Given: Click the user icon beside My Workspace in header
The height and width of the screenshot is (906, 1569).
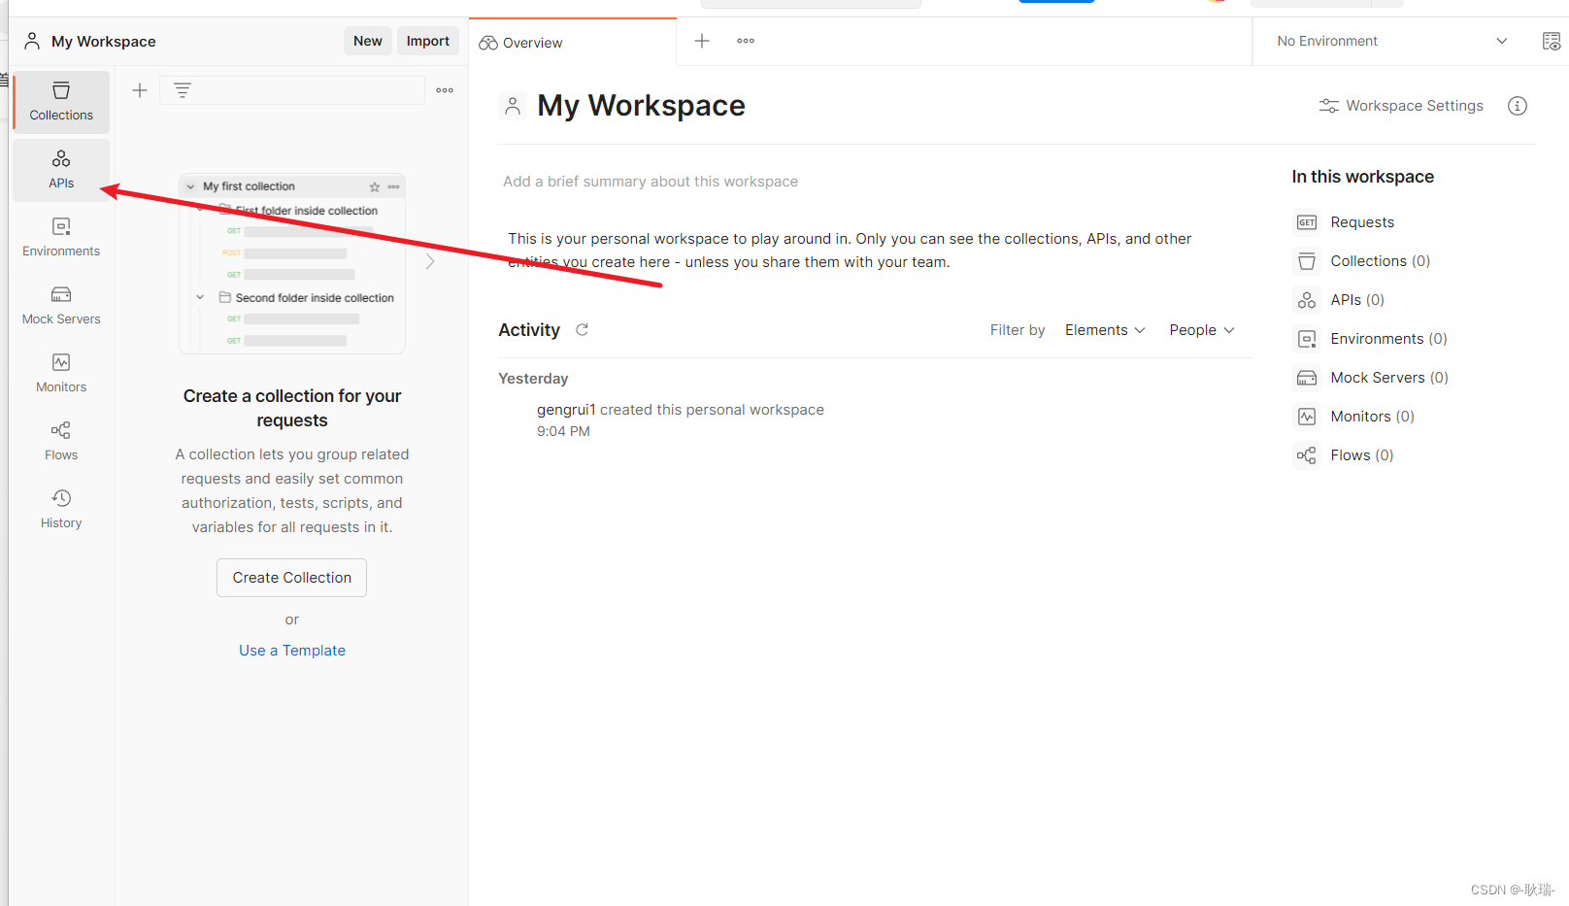Looking at the screenshot, I should click(32, 41).
